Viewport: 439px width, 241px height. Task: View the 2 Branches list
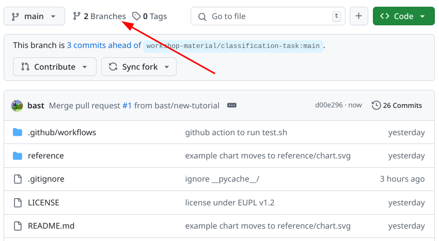(x=99, y=16)
